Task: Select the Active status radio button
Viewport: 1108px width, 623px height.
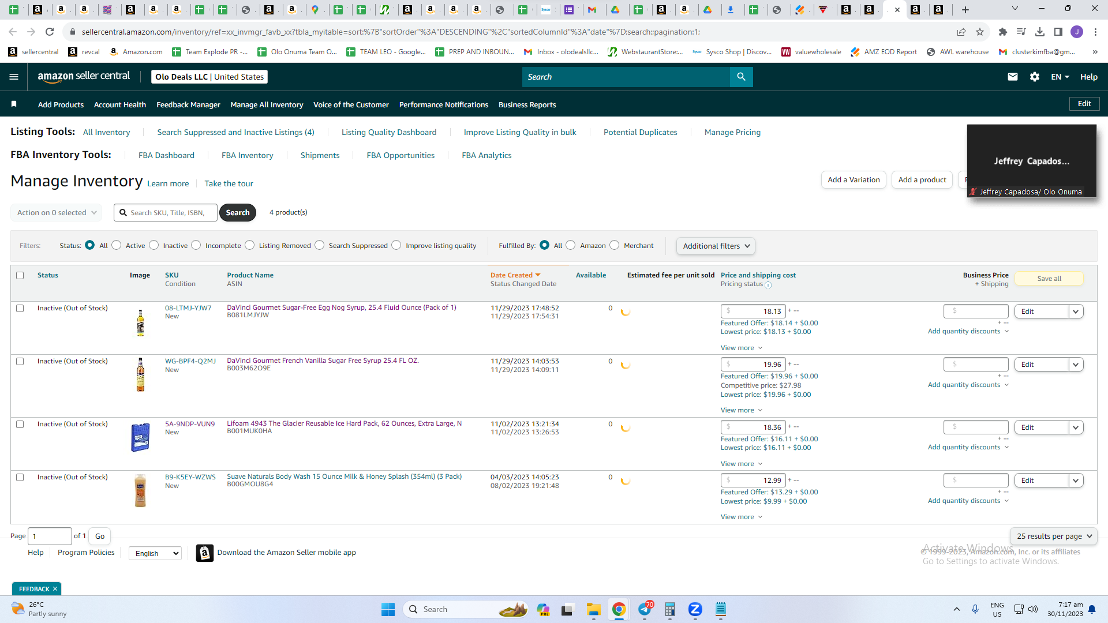Action: coord(117,245)
